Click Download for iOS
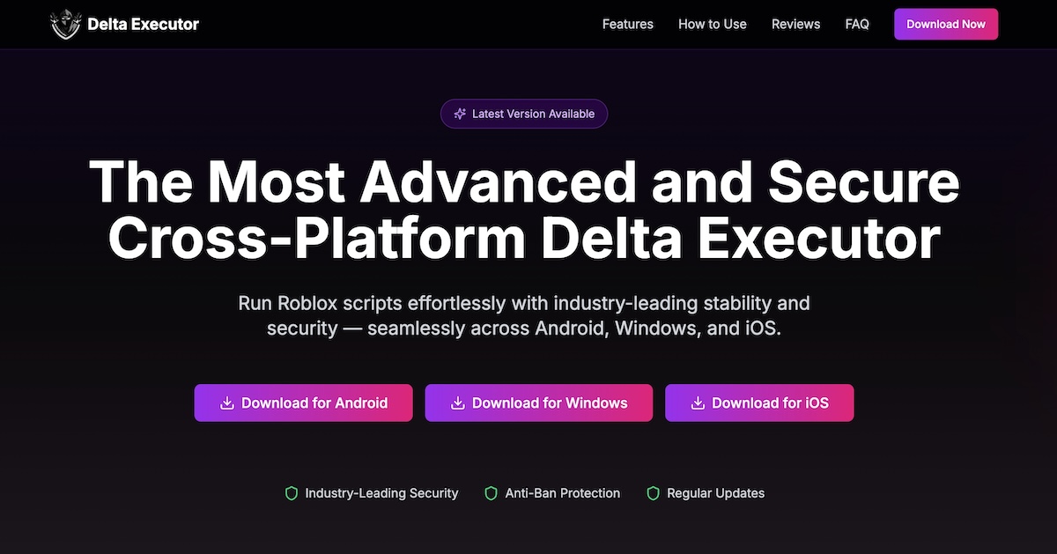This screenshot has height=554, width=1057. [x=759, y=403]
